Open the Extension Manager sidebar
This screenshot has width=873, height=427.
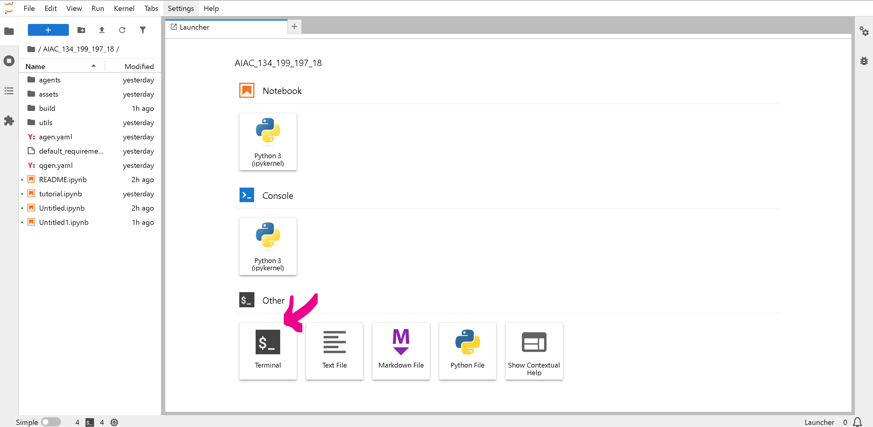pyautogui.click(x=9, y=121)
